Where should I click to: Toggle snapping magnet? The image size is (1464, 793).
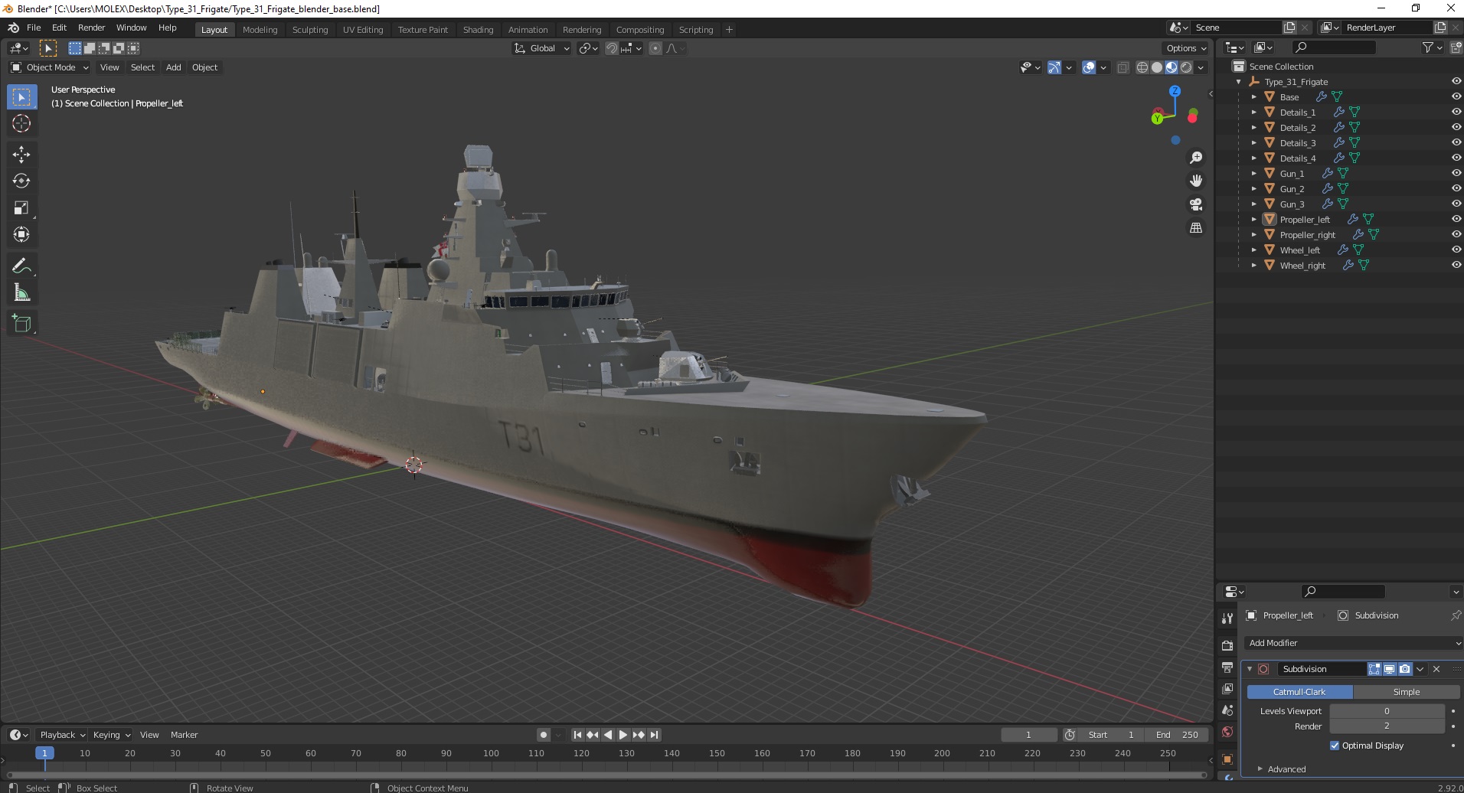pyautogui.click(x=611, y=48)
